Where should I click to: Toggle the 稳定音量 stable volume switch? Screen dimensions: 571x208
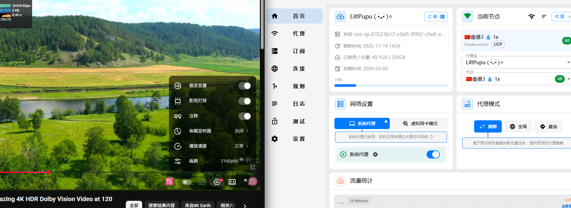(x=244, y=86)
